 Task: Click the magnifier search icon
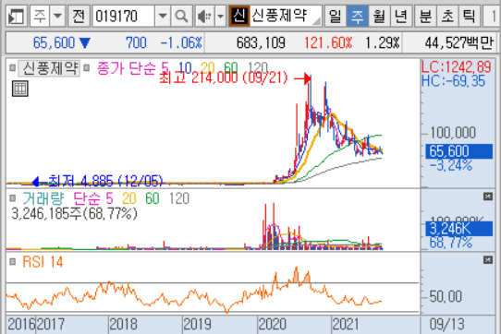(181, 16)
